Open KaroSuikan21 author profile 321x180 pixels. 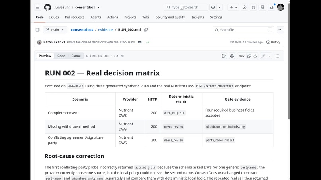click(x=54, y=42)
